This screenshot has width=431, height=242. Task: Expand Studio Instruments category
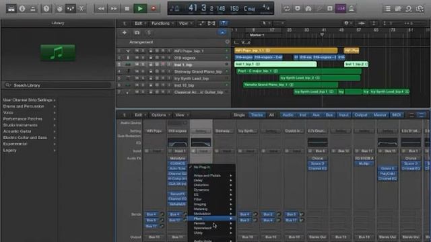pos(29,125)
